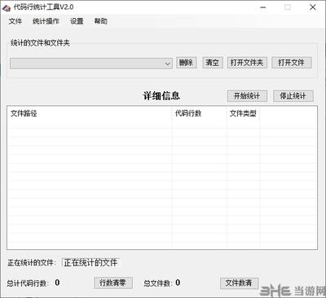Click the 删除 button
This screenshot has width=326, height=298.
186,63
